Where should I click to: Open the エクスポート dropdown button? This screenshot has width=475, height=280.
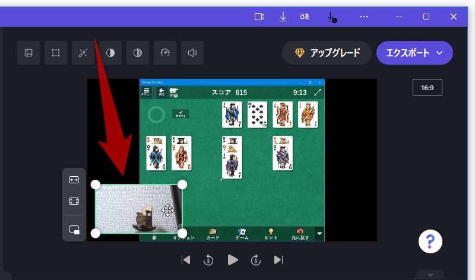click(414, 53)
